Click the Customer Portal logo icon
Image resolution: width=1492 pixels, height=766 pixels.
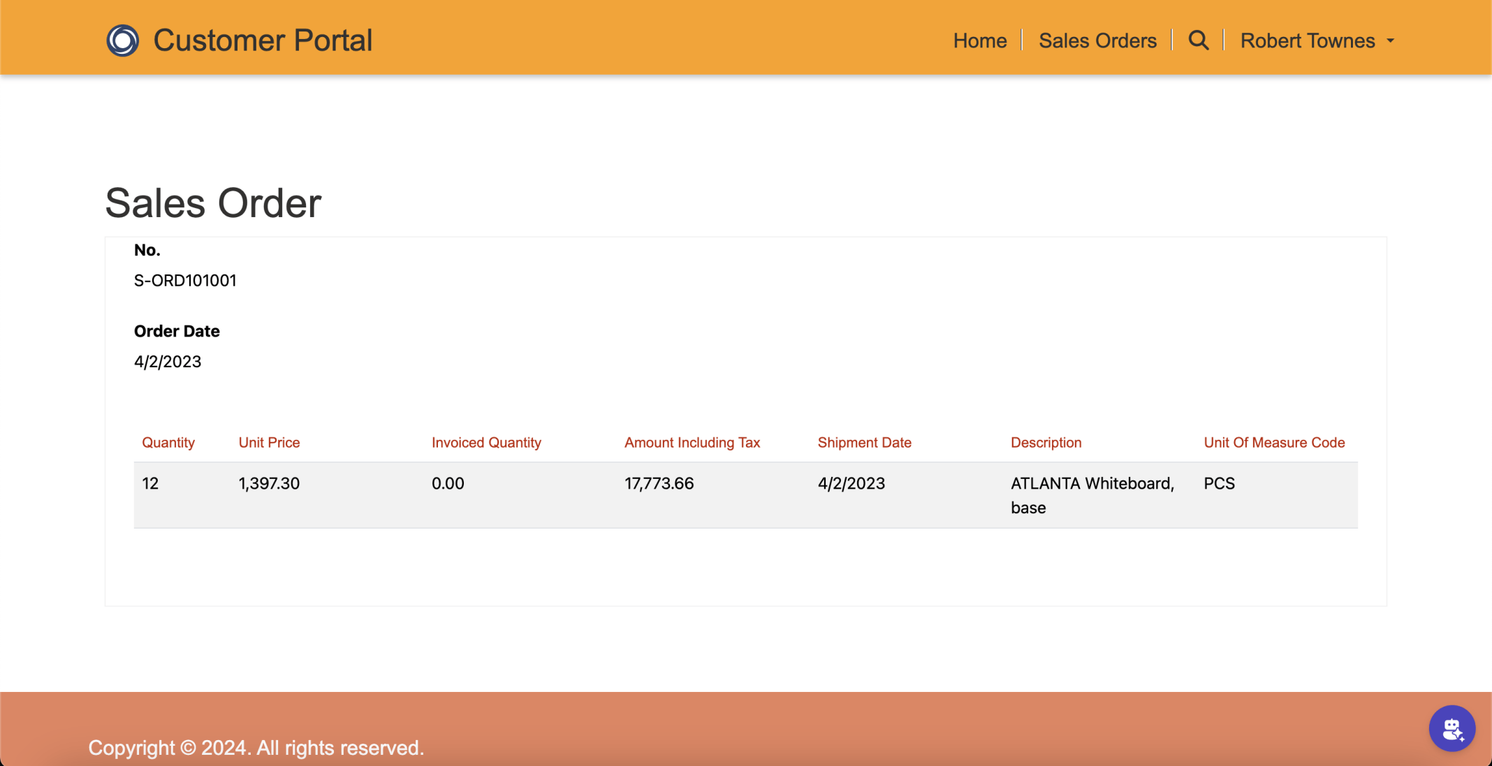tap(122, 40)
